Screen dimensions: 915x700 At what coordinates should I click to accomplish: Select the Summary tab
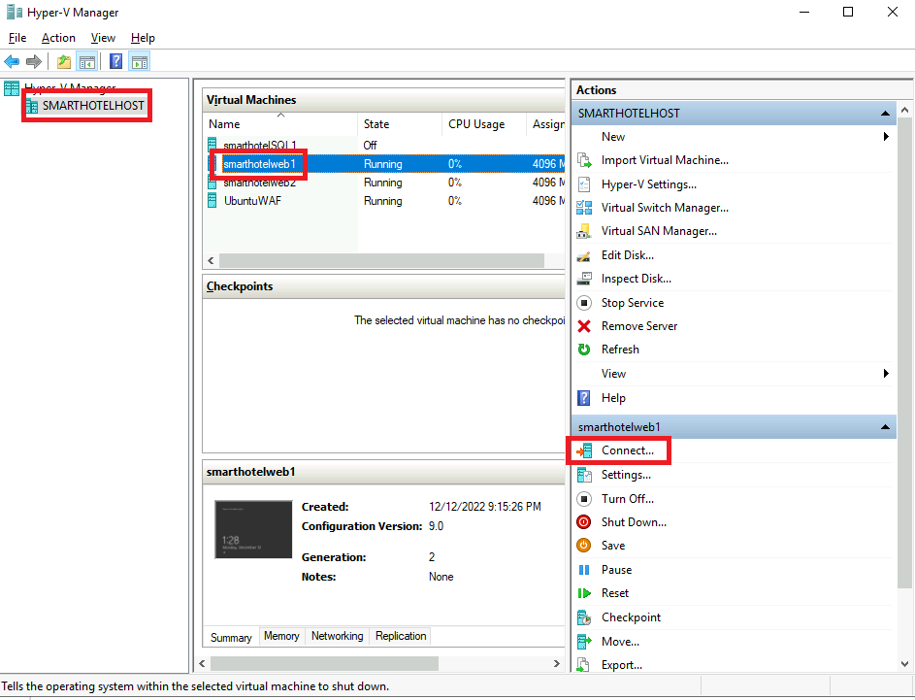coord(231,638)
